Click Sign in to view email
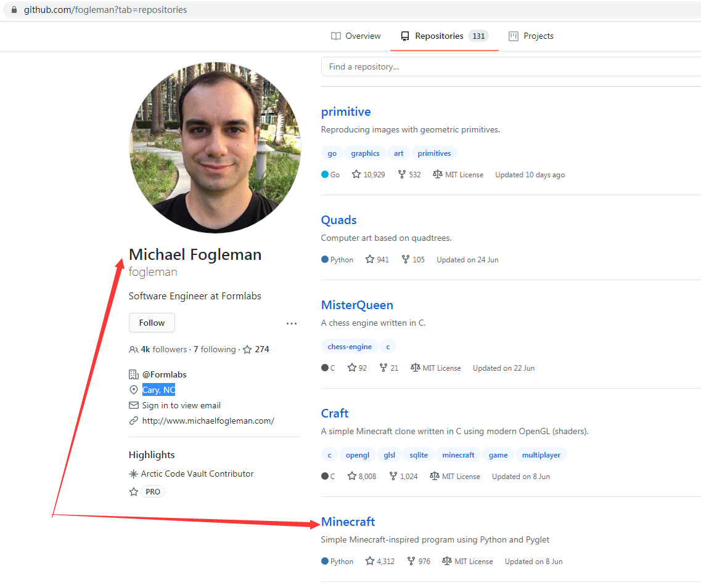 point(181,405)
